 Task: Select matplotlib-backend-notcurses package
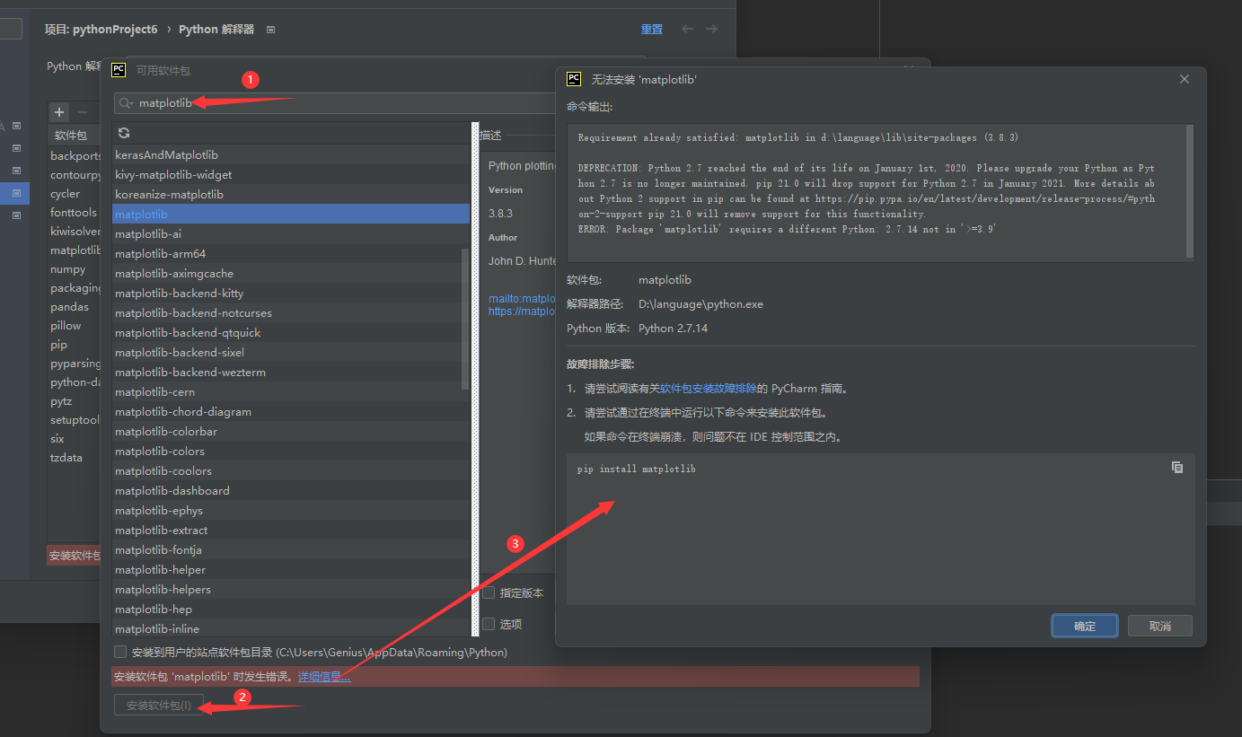[x=291, y=312]
